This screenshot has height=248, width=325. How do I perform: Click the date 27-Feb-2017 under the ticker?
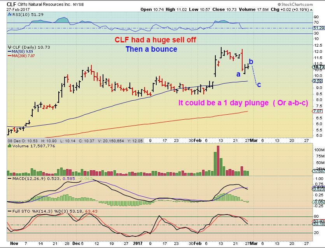coord(18,10)
